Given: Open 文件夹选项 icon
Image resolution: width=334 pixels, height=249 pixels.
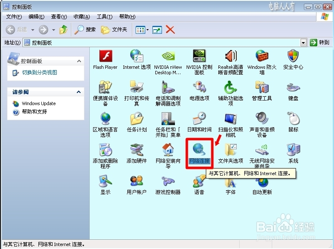Looking at the screenshot, I should [230, 150].
